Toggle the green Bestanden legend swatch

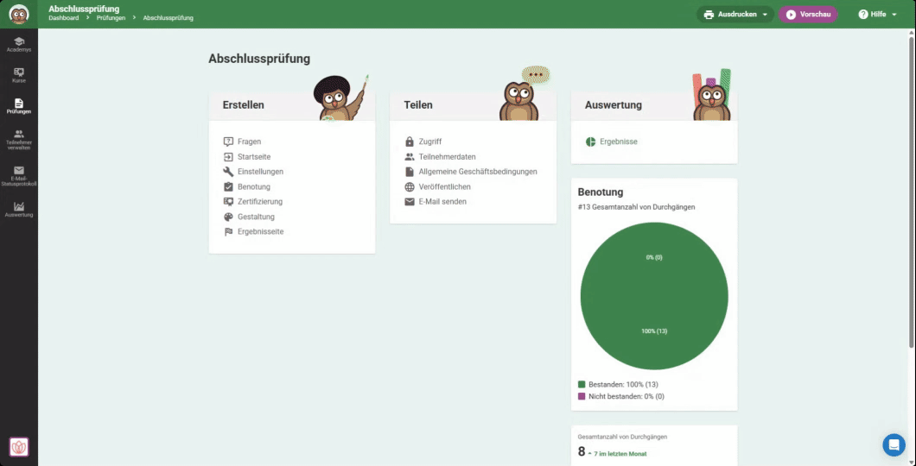click(582, 384)
